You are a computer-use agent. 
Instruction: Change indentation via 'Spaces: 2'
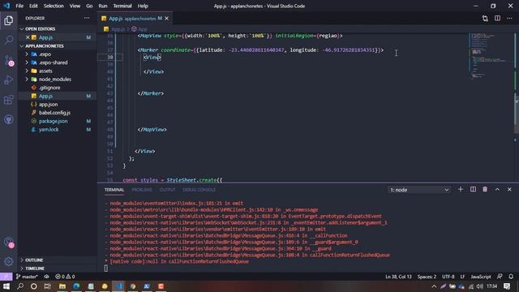pos(427,277)
